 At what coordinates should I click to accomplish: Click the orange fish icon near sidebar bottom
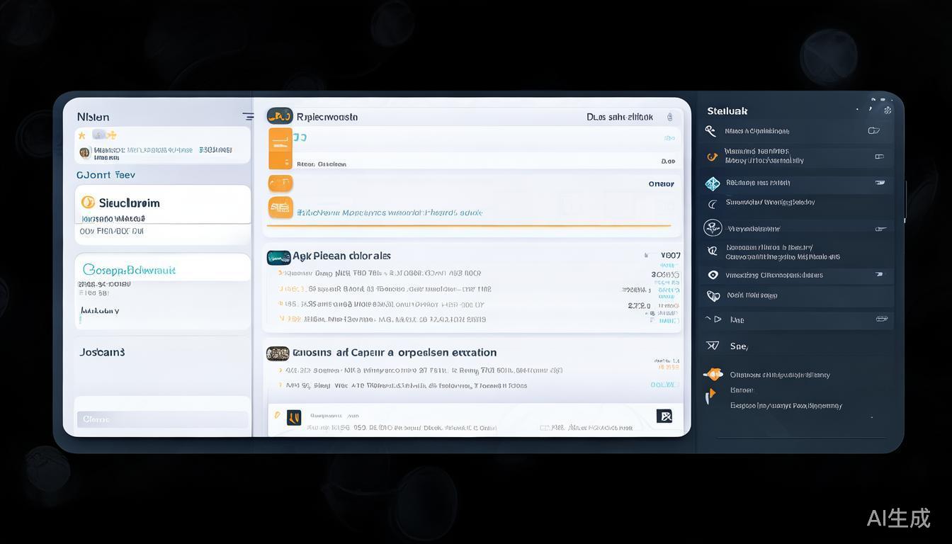pos(713,375)
